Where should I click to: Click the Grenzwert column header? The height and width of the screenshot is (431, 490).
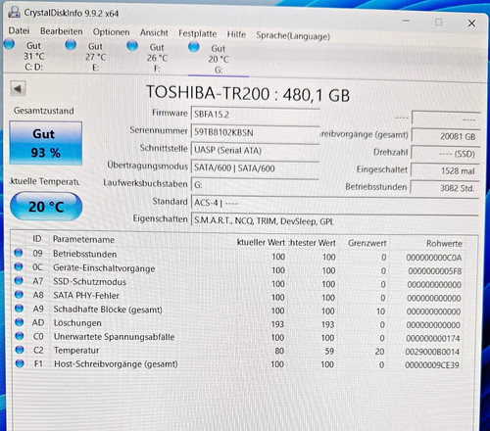pos(367,243)
